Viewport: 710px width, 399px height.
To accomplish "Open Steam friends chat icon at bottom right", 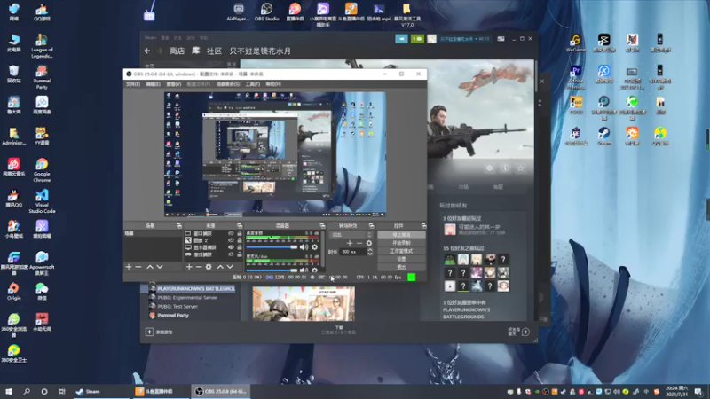I will point(525,332).
